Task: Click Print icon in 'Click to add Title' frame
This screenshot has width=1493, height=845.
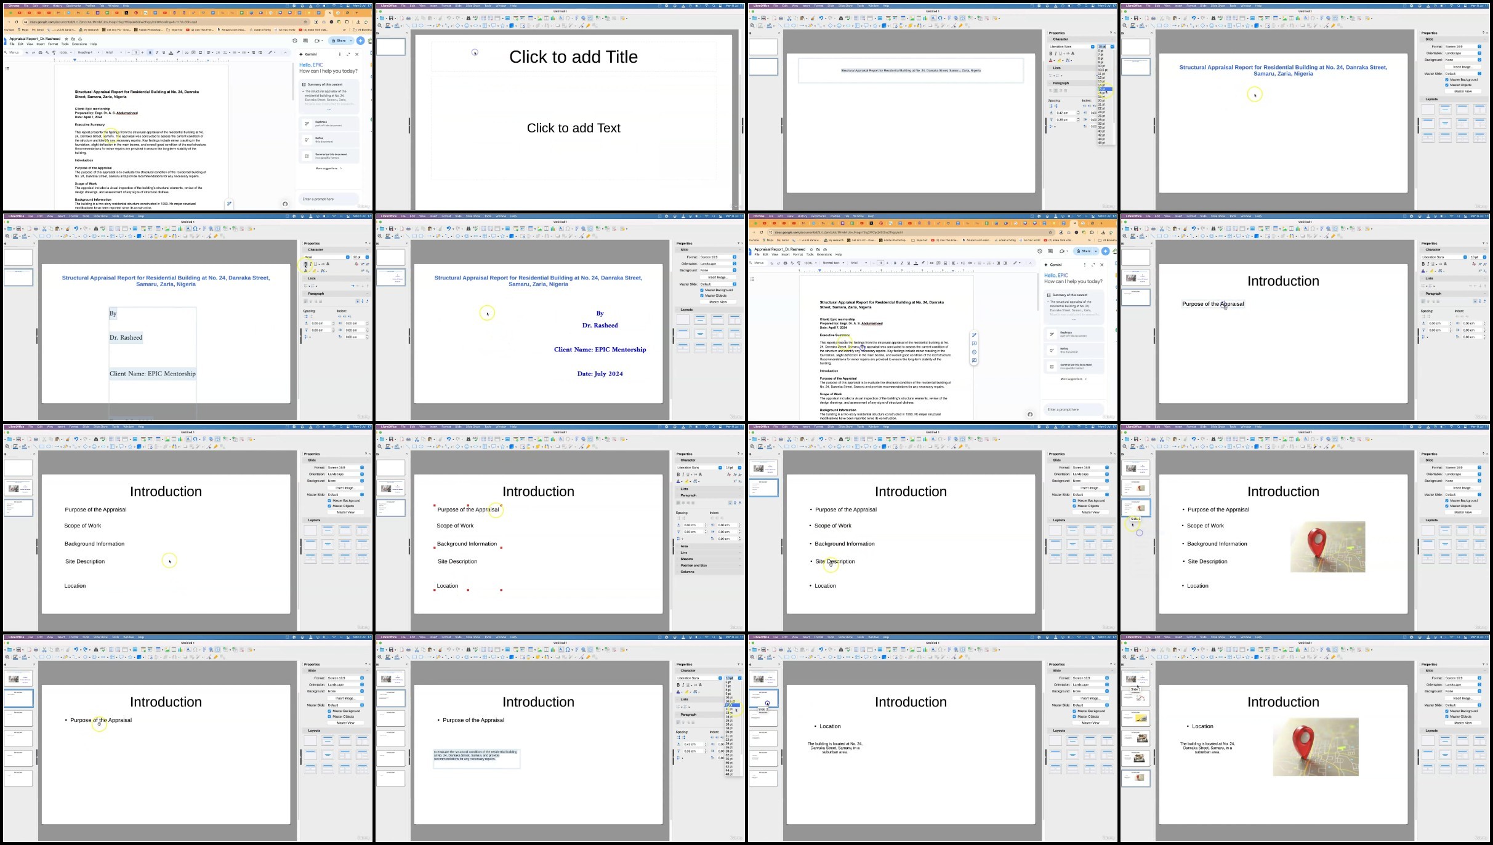Action: (408, 18)
